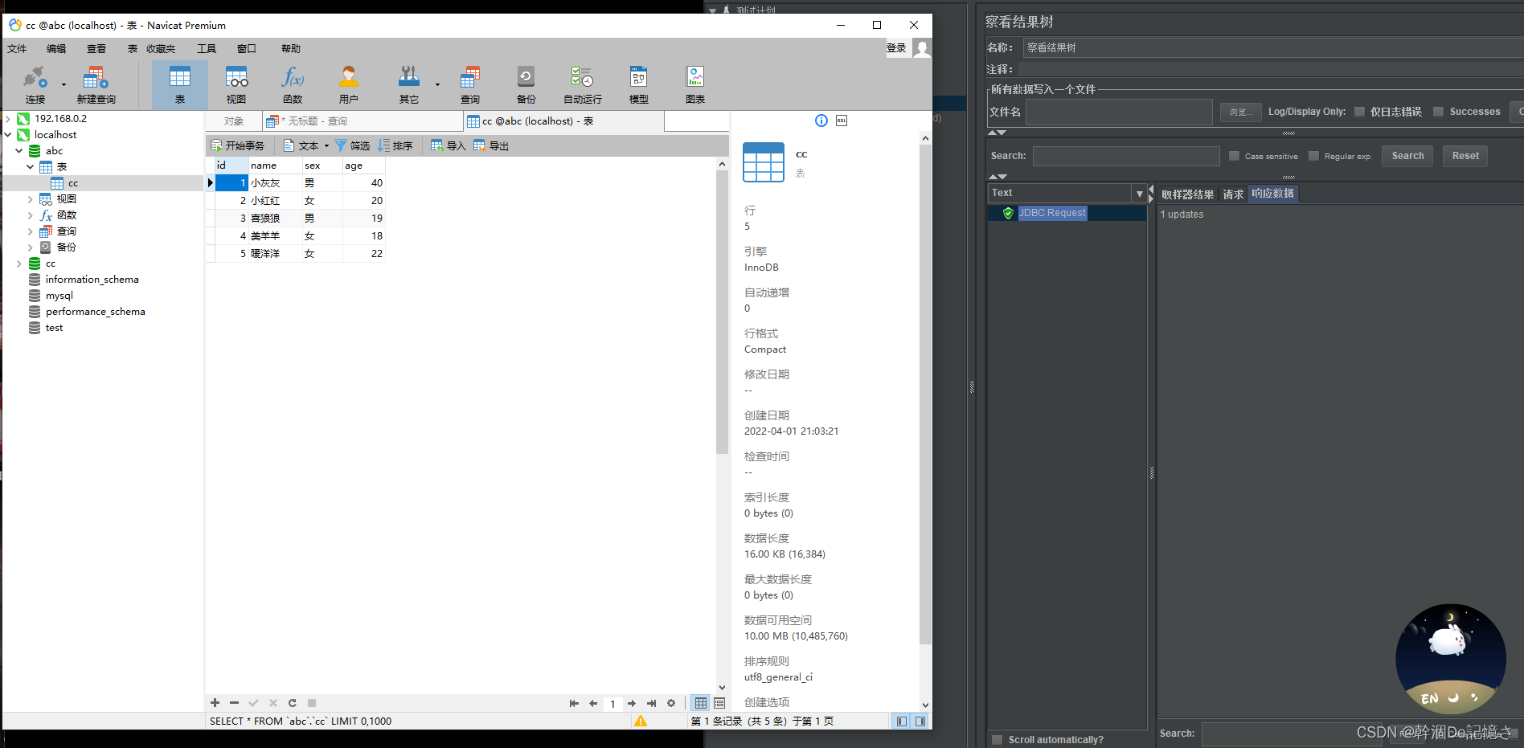
Task: Click the info icon in details pane
Action: [x=821, y=121]
